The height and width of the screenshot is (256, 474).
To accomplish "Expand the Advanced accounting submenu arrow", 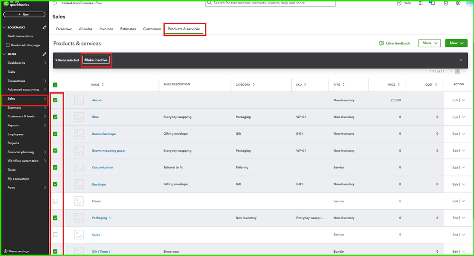I will pos(45,89).
